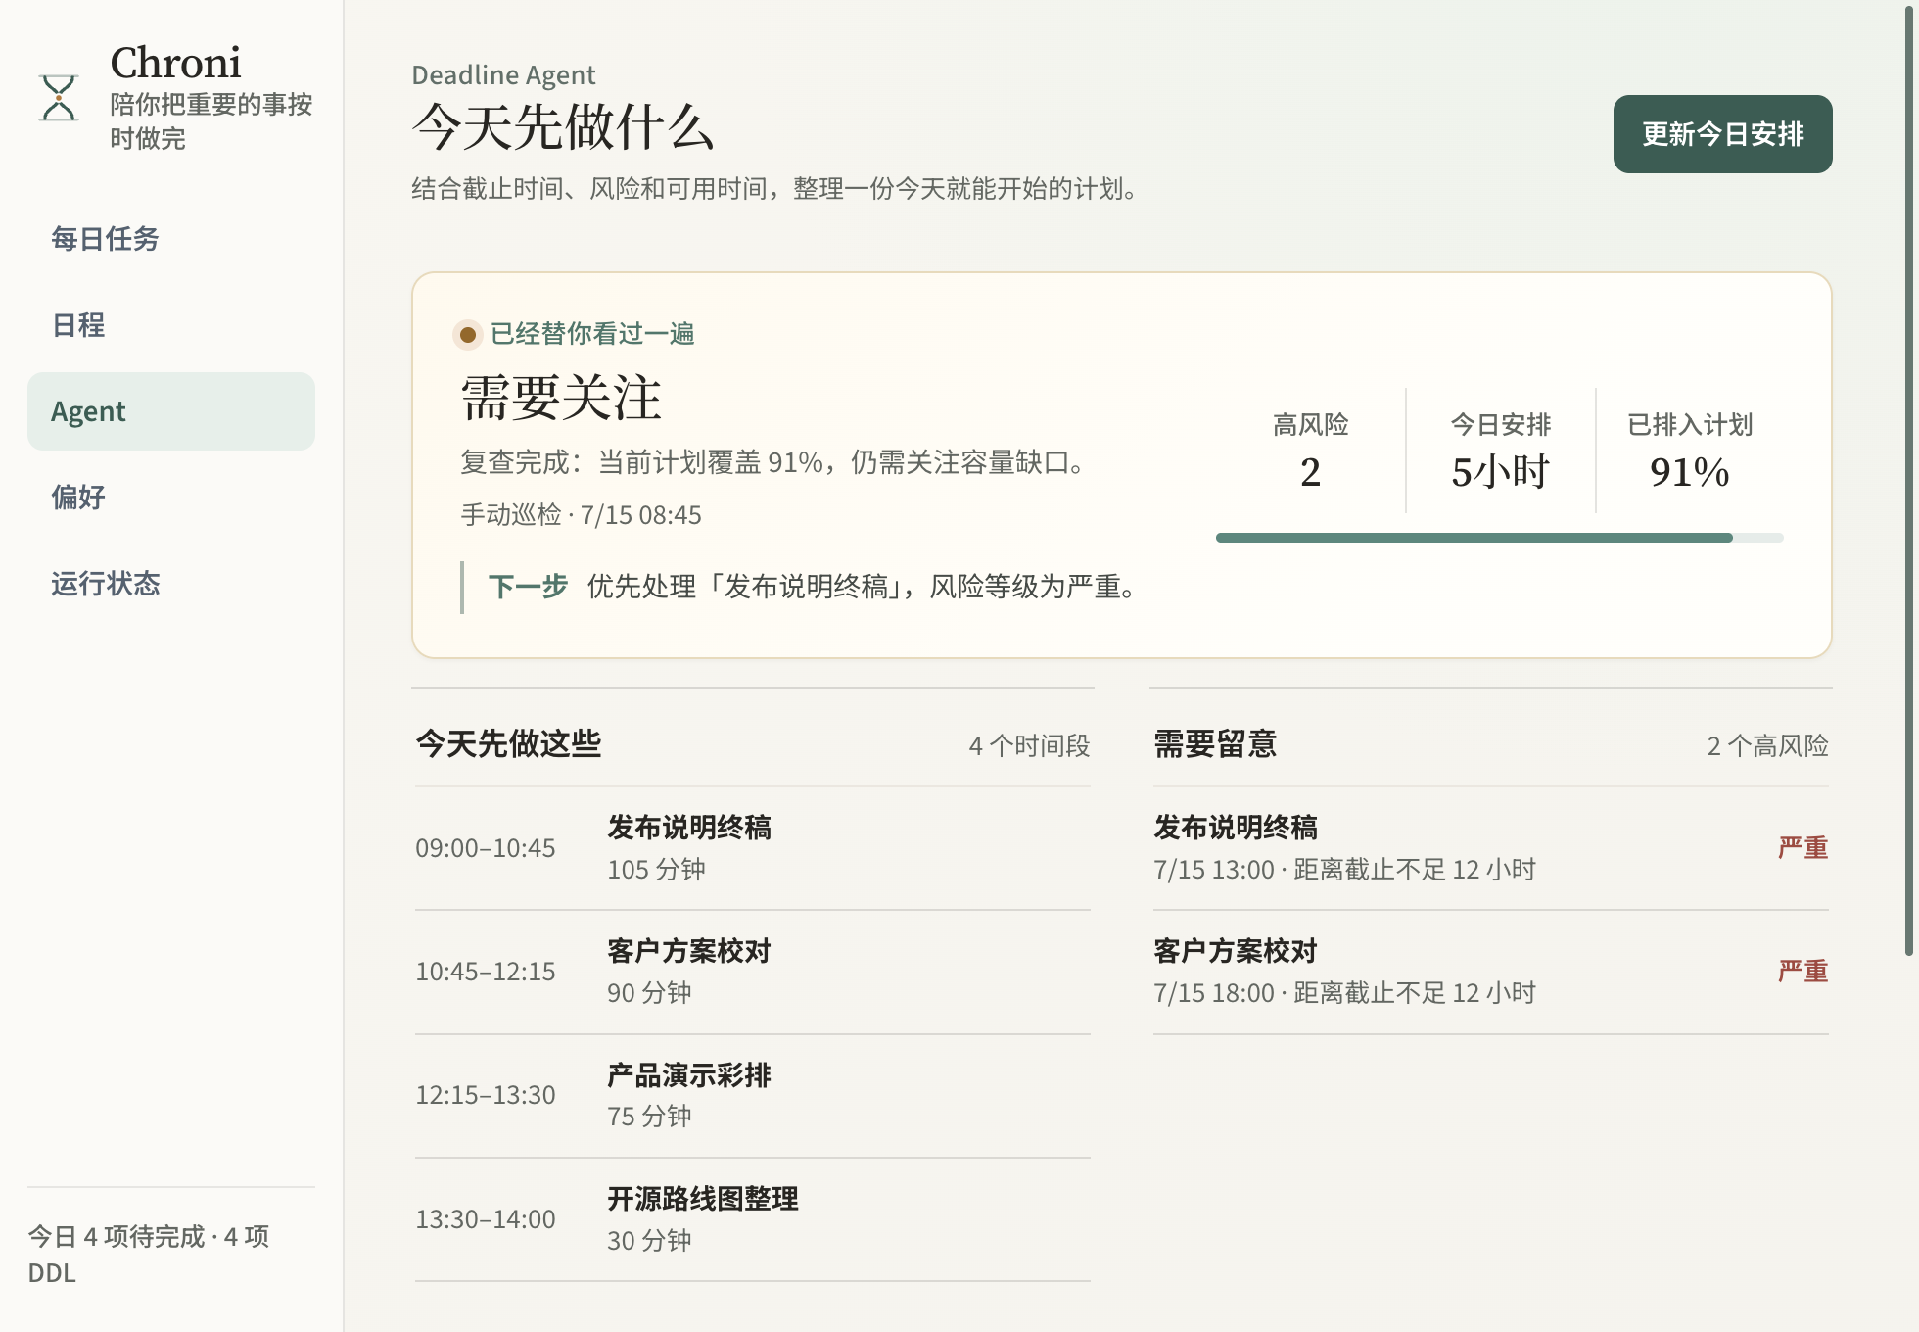Click the 严重 tag for 发布说明终稿
This screenshot has width=1919, height=1332.
pyautogui.click(x=1802, y=848)
